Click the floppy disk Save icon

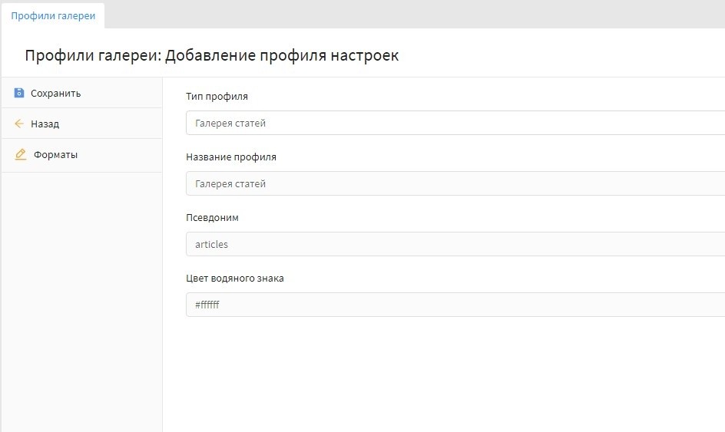[x=19, y=93]
